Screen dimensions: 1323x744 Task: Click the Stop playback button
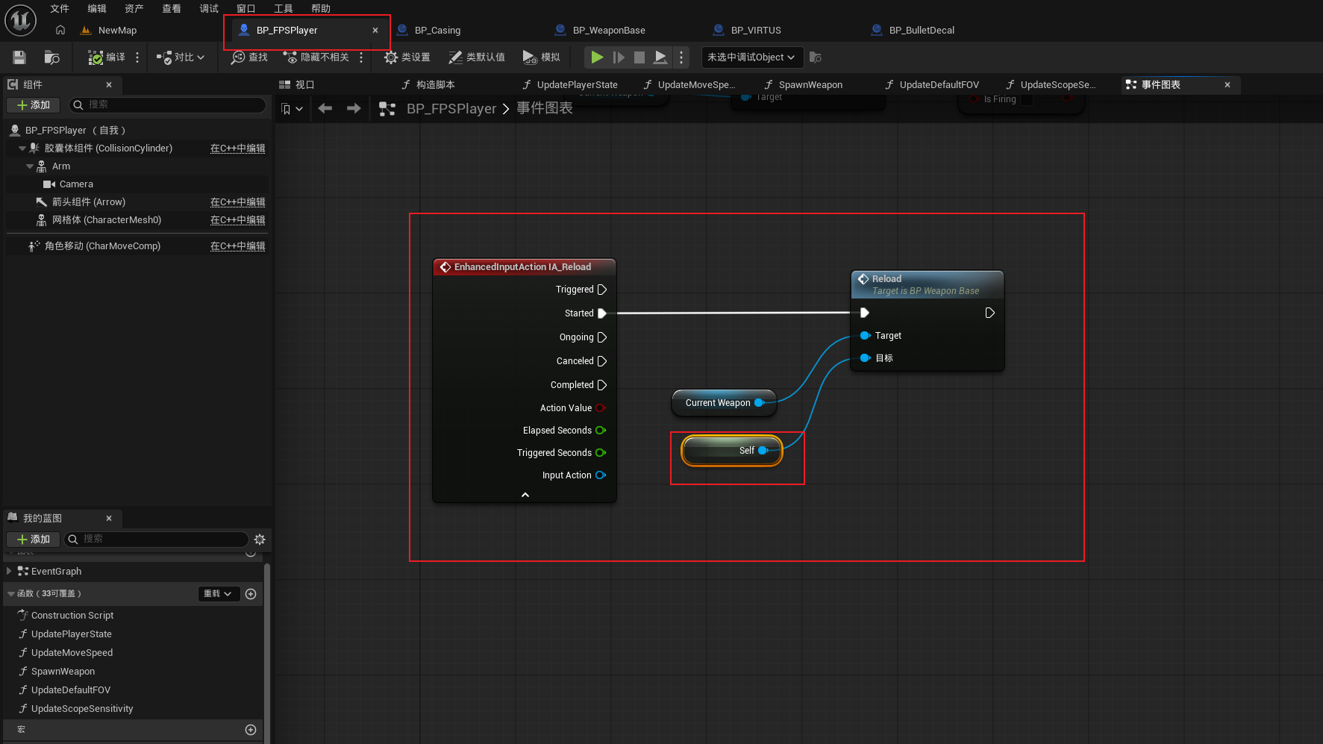639,57
